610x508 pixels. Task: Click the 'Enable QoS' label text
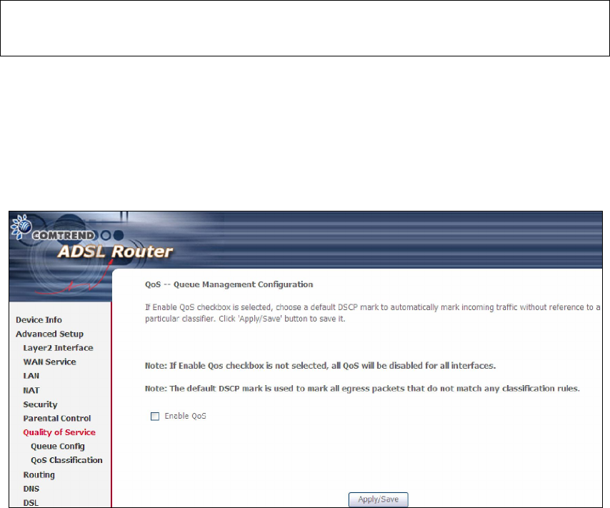pos(185,416)
